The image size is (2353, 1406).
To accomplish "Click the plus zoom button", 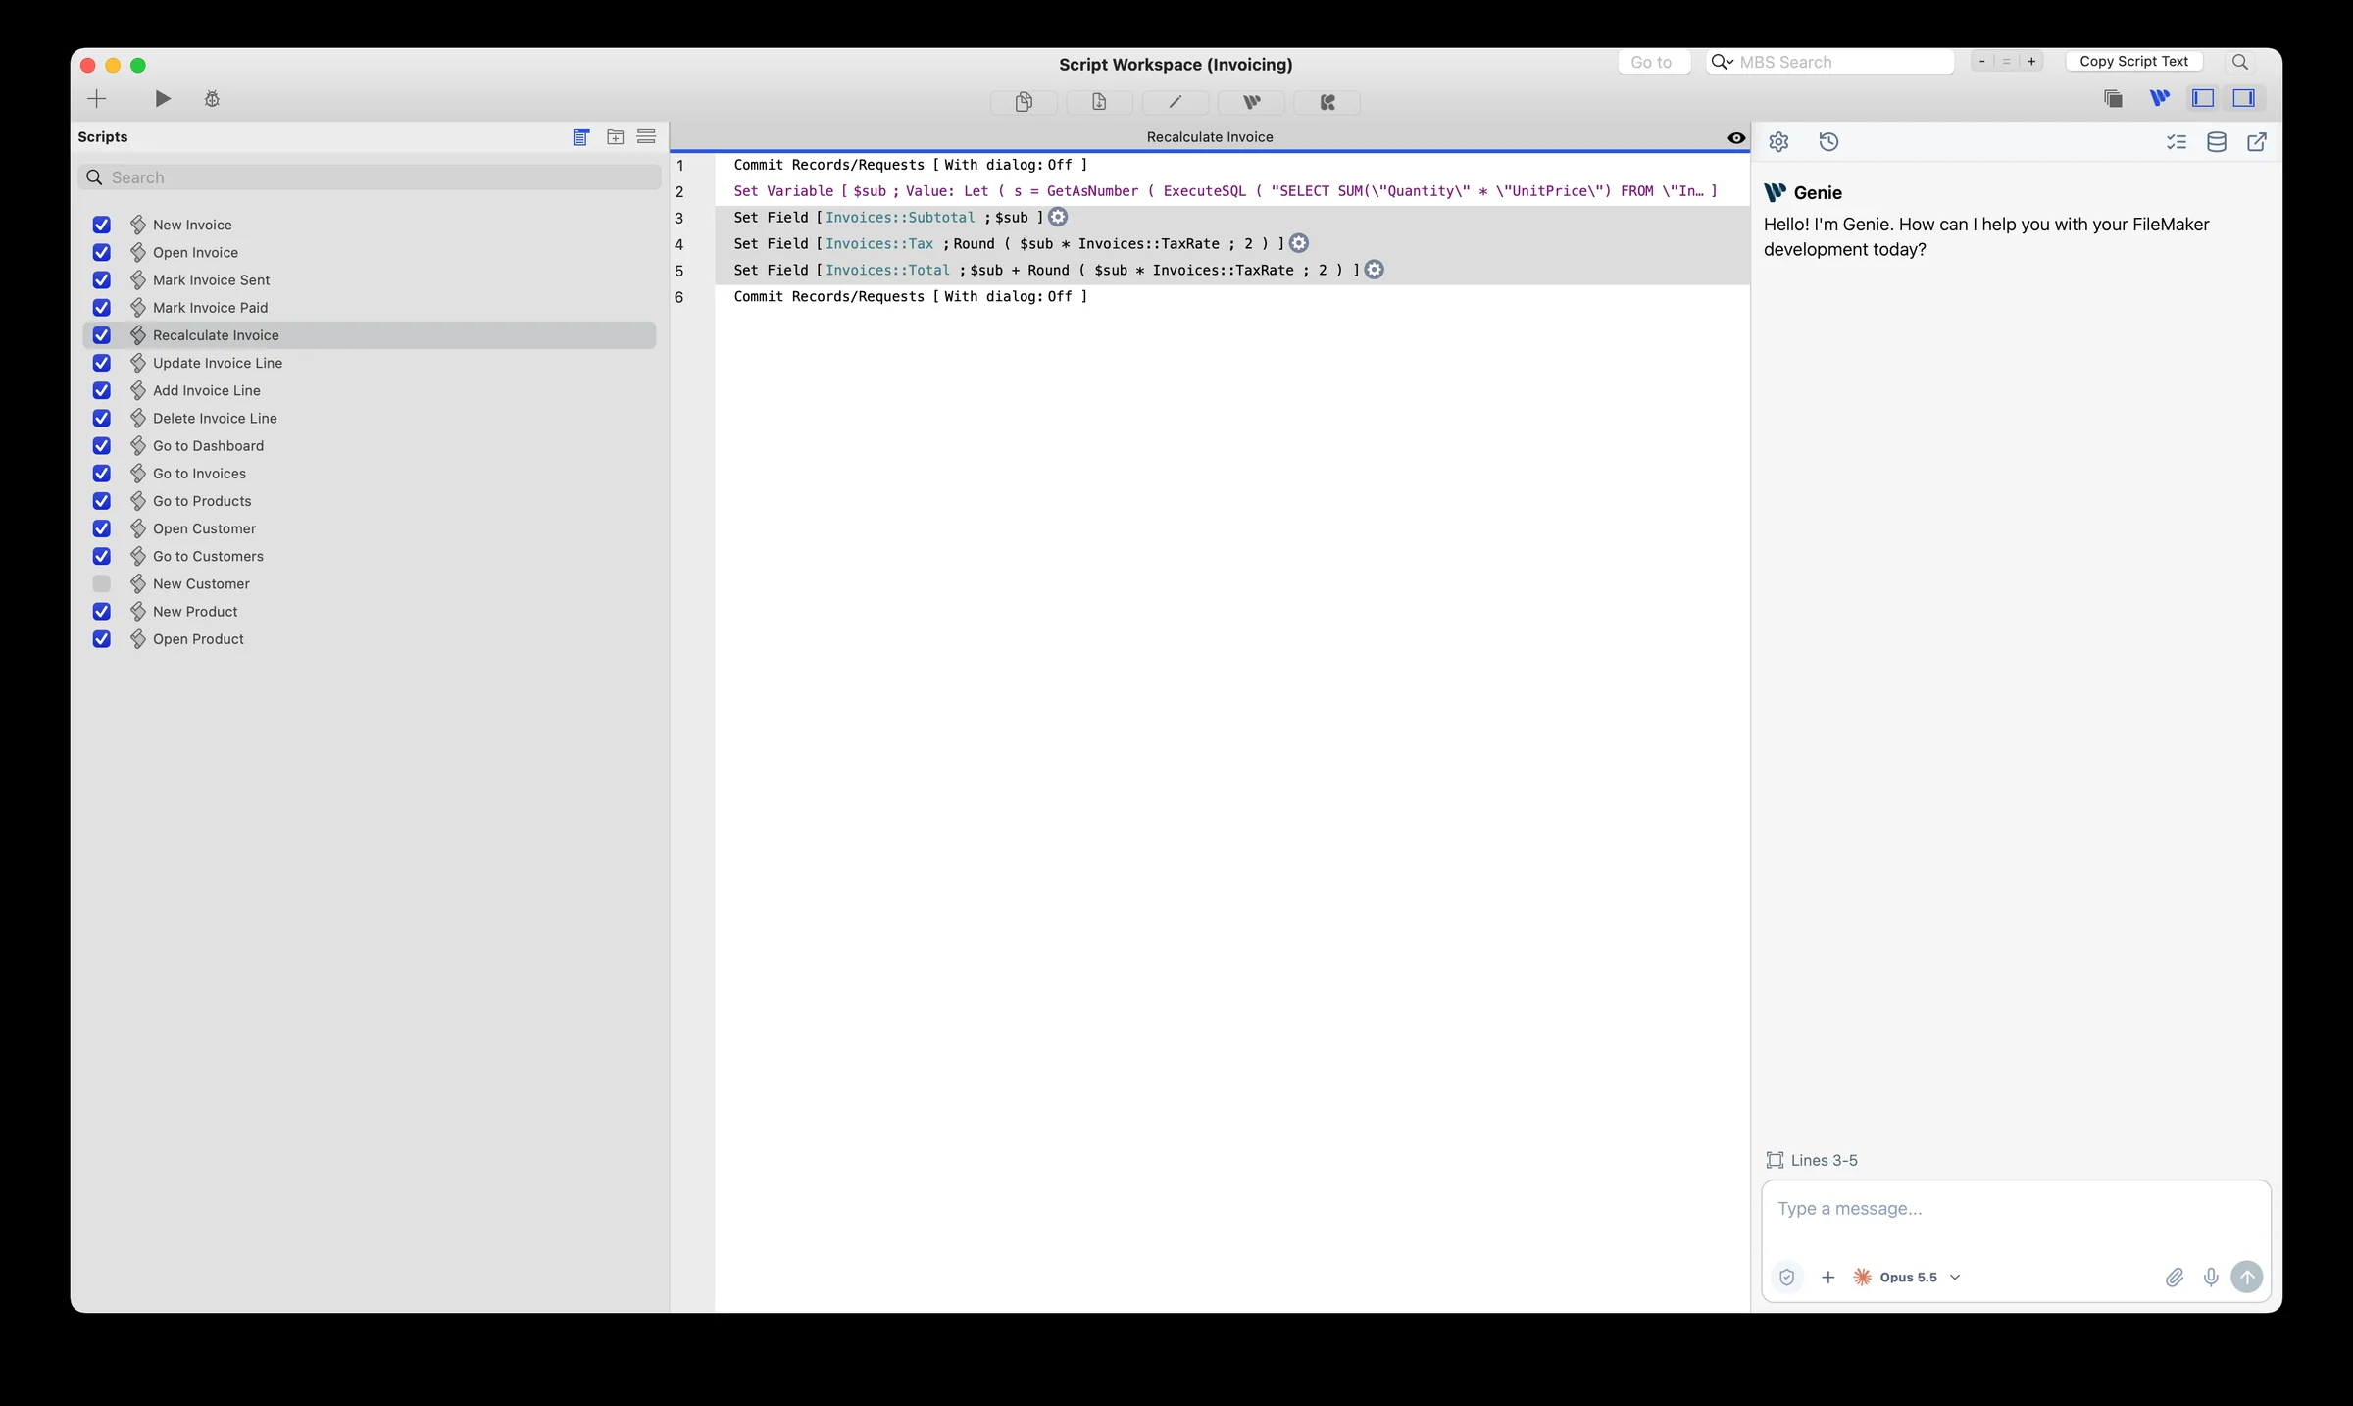I will click(x=2031, y=61).
